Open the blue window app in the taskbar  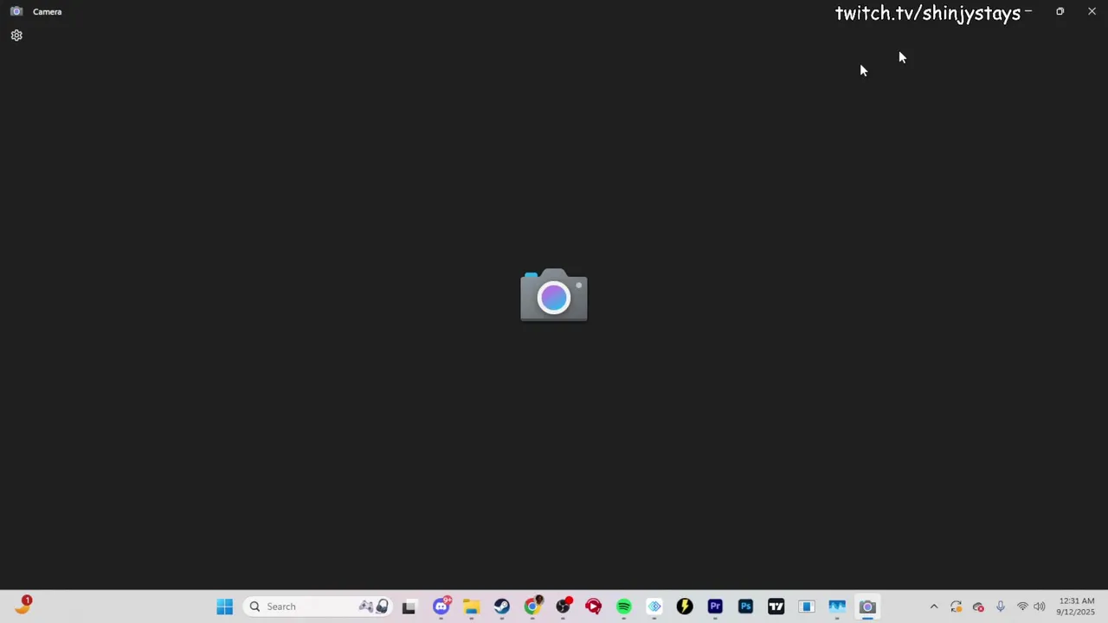tap(807, 607)
